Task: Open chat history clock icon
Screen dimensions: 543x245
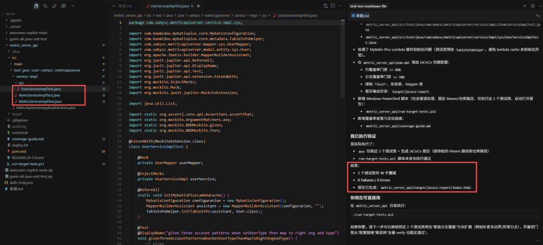Action: [x=532, y=6]
